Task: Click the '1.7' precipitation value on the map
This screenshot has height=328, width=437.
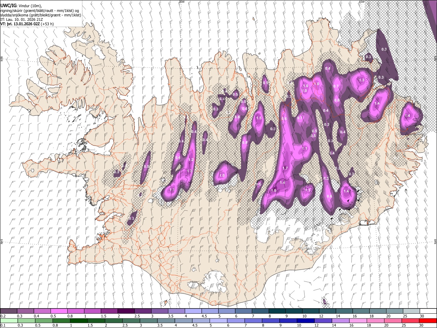Action: (285, 168)
